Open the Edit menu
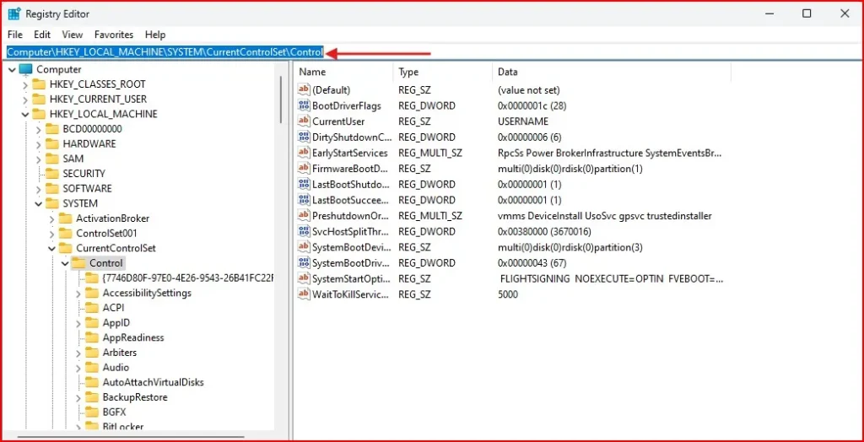Viewport: 864px width, 442px height. click(42, 35)
